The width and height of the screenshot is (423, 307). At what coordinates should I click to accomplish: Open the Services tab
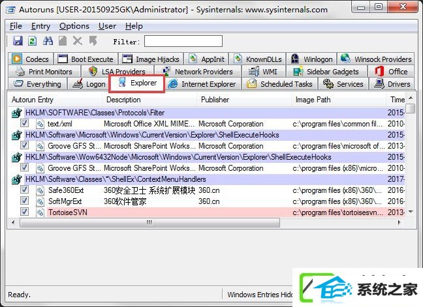point(343,84)
